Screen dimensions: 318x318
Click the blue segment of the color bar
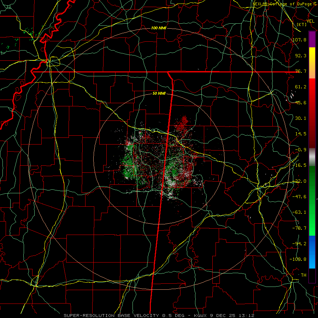pyautogui.click(x=312, y=252)
